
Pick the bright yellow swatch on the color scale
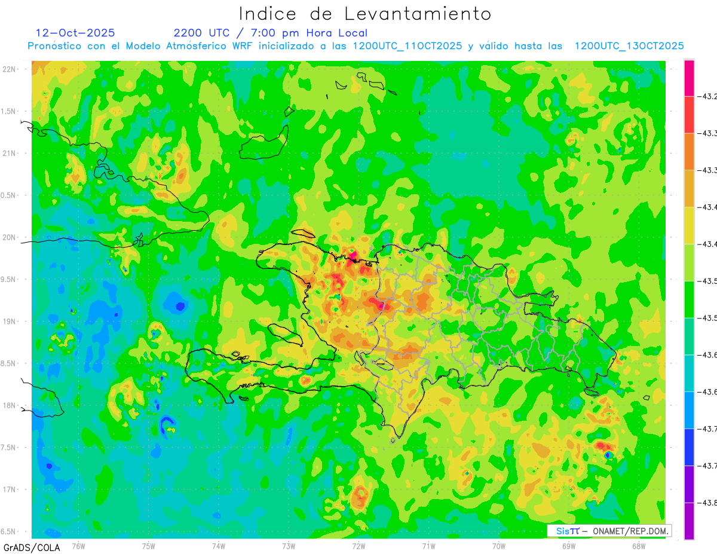coord(689,225)
